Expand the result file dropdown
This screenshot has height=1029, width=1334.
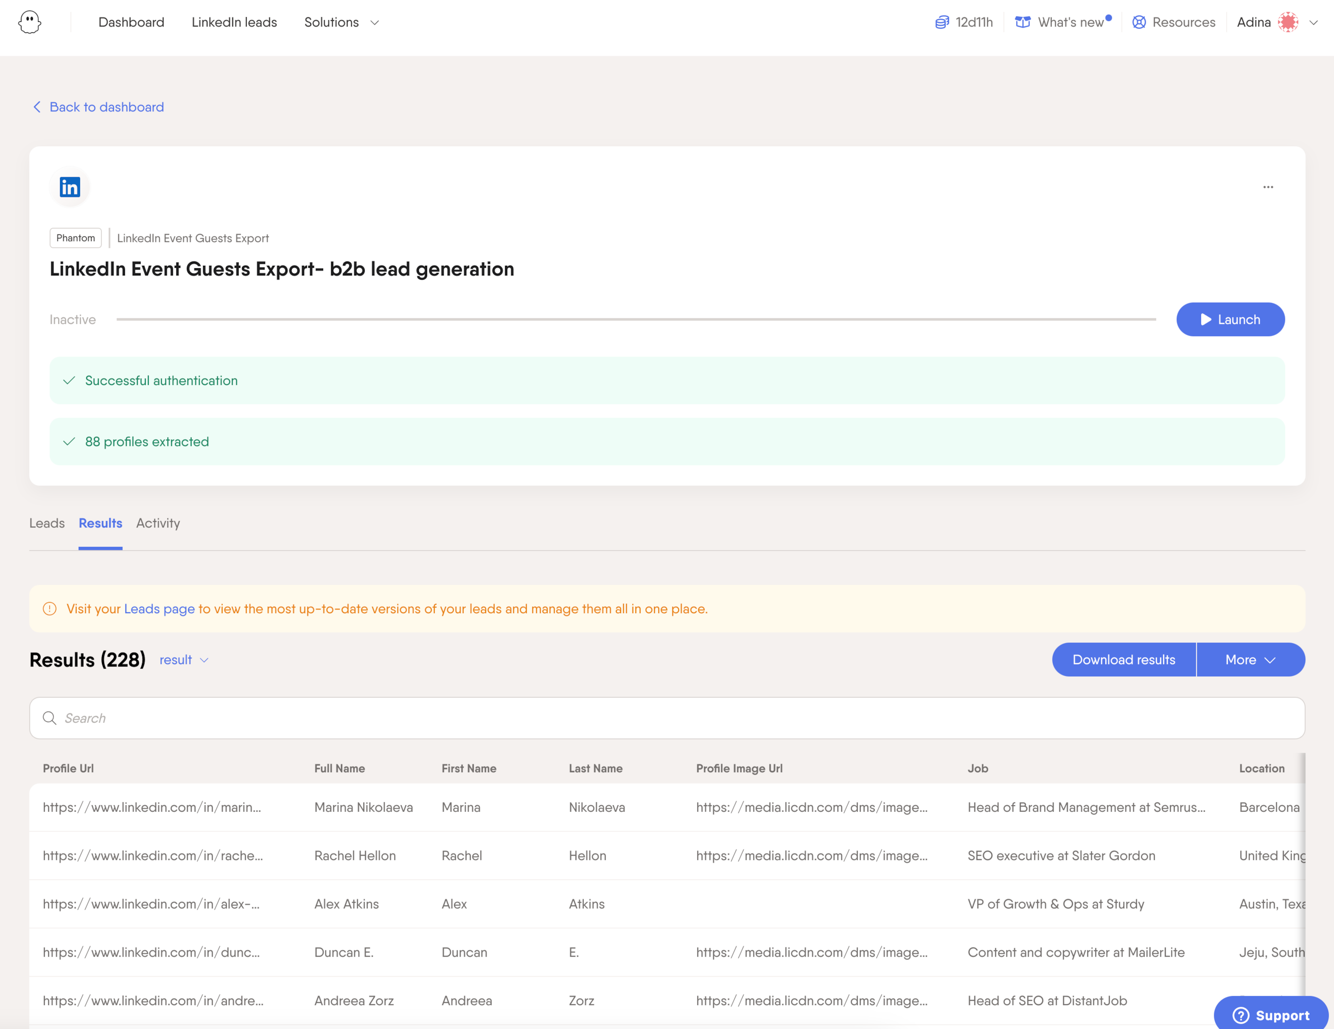click(x=184, y=660)
